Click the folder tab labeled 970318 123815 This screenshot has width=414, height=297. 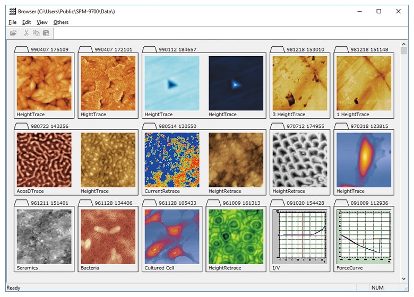click(369, 126)
